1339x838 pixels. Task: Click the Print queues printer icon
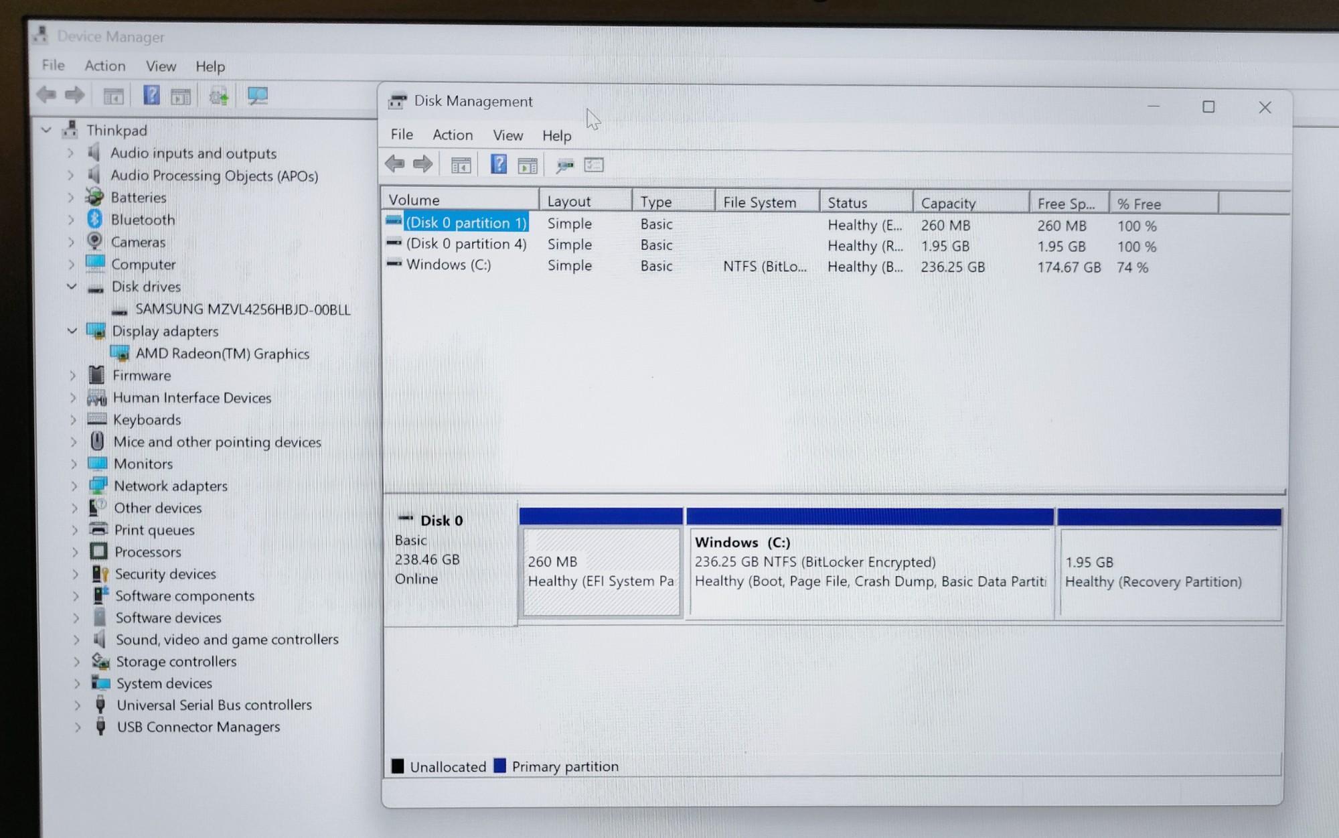coord(99,529)
